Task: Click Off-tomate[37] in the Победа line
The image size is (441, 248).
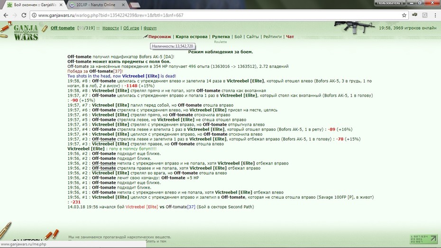Action: coord(105,71)
